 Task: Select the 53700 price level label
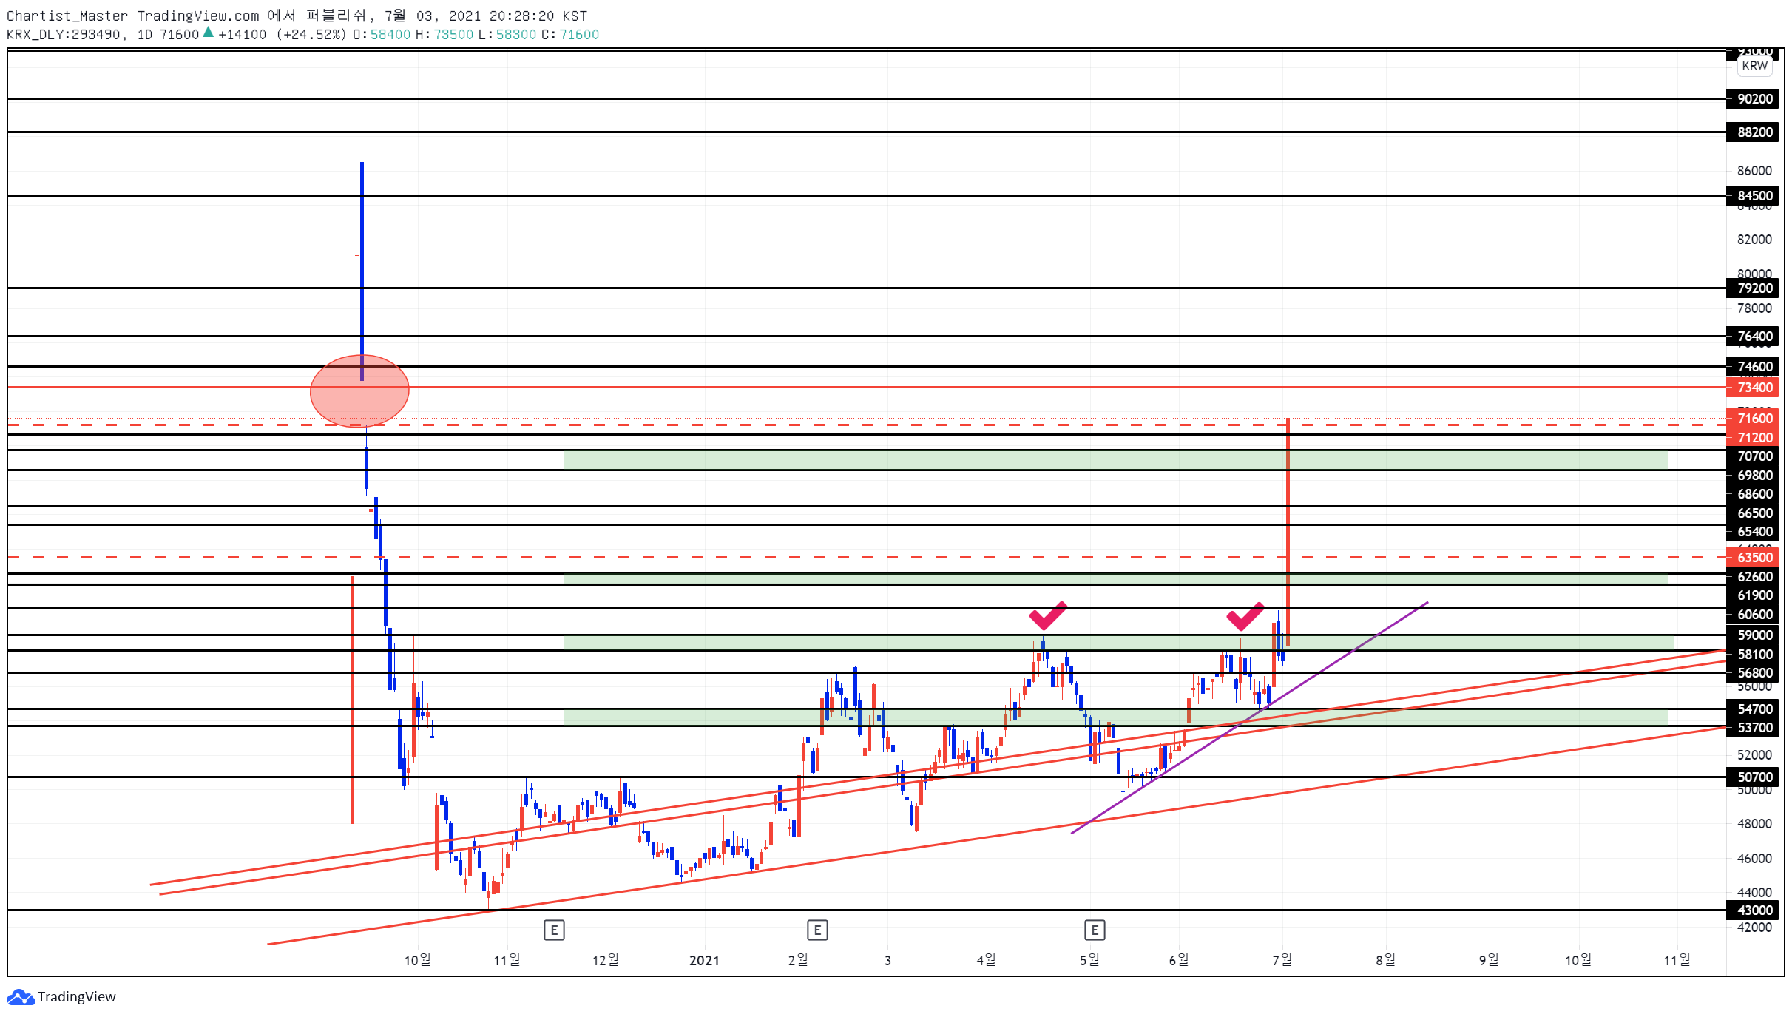point(1752,727)
